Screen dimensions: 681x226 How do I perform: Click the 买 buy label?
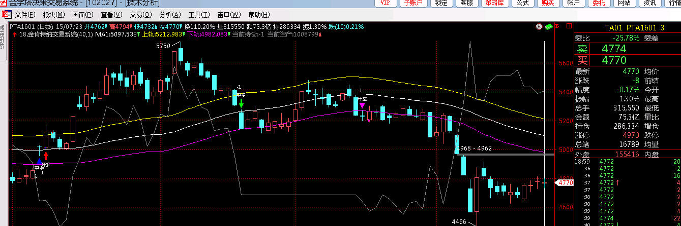[582, 60]
